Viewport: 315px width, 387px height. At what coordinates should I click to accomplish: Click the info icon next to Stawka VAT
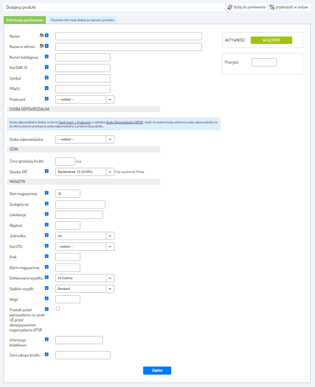(x=47, y=171)
